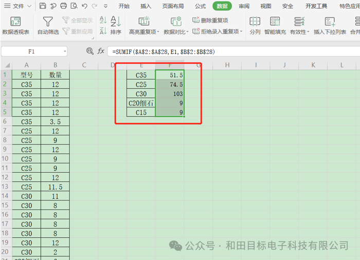Select row 13 header

(5, 187)
